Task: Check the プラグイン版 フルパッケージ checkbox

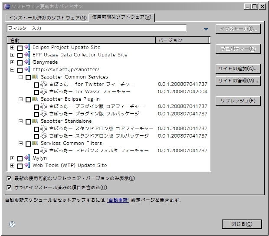Action: point(36,115)
